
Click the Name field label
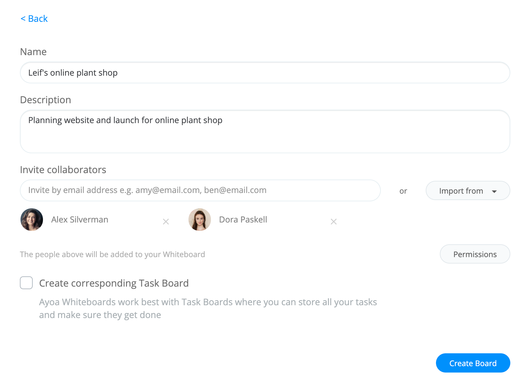click(x=33, y=52)
